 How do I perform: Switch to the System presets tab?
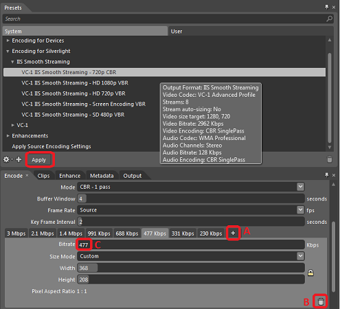pos(85,31)
